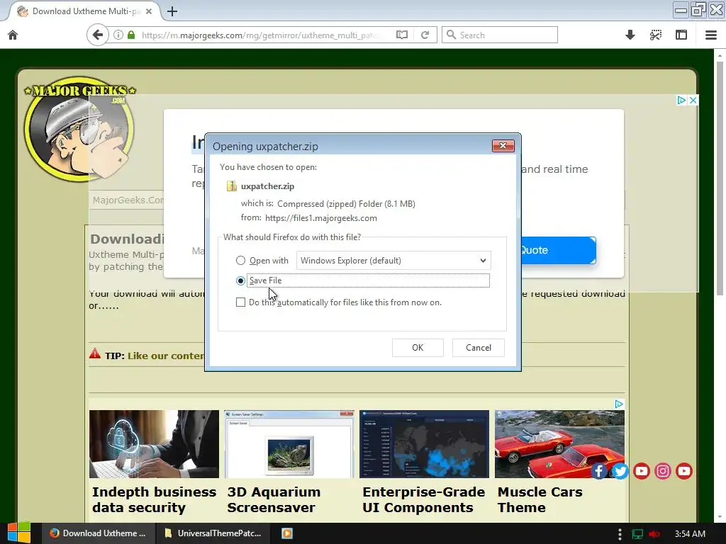This screenshot has height=544, width=726.
Task: Click the 3D Aquarium Screensaver title text
Action: pyautogui.click(x=274, y=499)
